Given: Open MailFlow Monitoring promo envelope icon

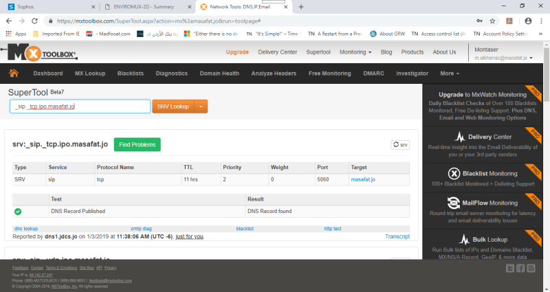Looking at the screenshot, I should 453,203.
